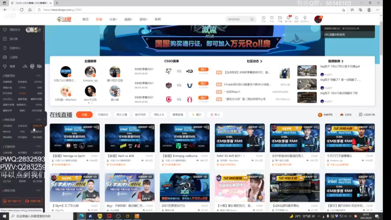The image size is (391, 220).
Task: Select the 赛事直播 filter tab
Action: (178, 115)
